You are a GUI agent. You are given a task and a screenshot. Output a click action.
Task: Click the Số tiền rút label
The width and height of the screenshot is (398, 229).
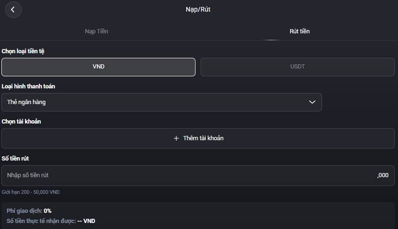pos(15,159)
